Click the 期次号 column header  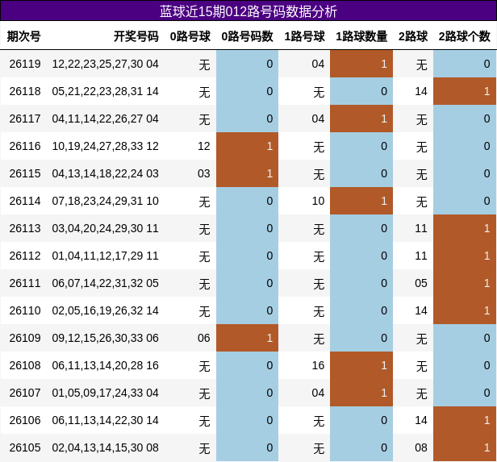[23, 36]
